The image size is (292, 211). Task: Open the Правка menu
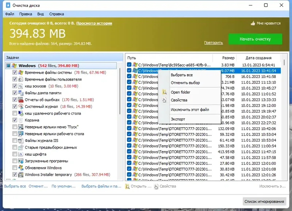26,14
